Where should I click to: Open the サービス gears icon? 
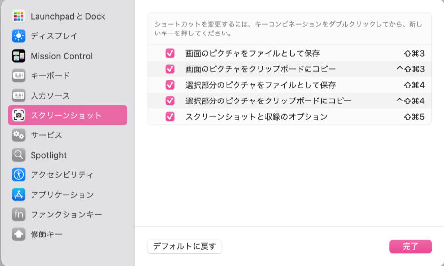point(19,135)
